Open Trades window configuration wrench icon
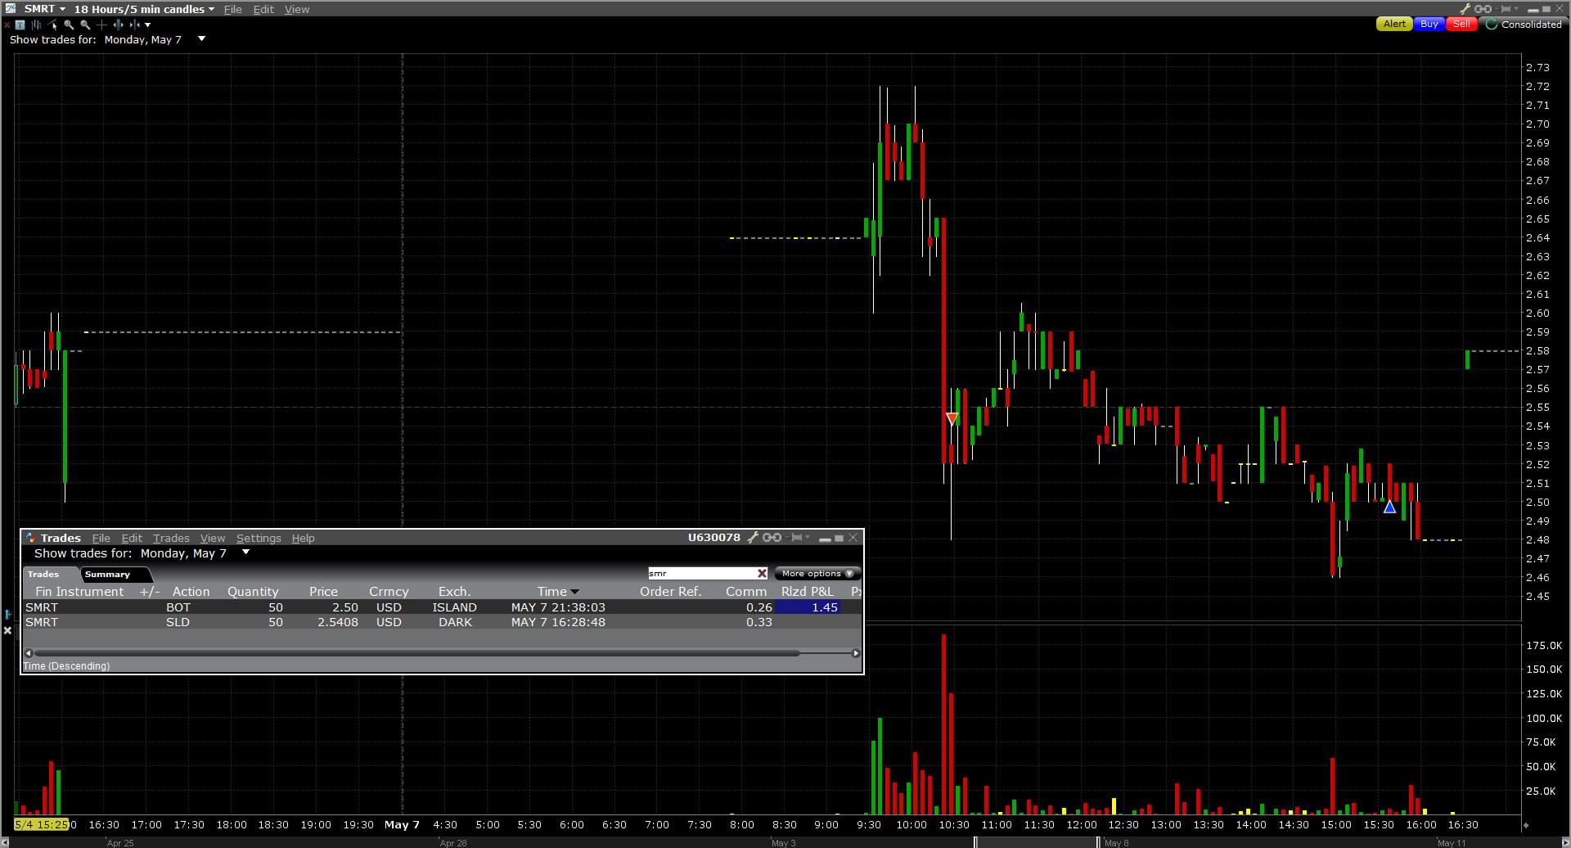The width and height of the screenshot is (1571, 848). click(753, 538)
